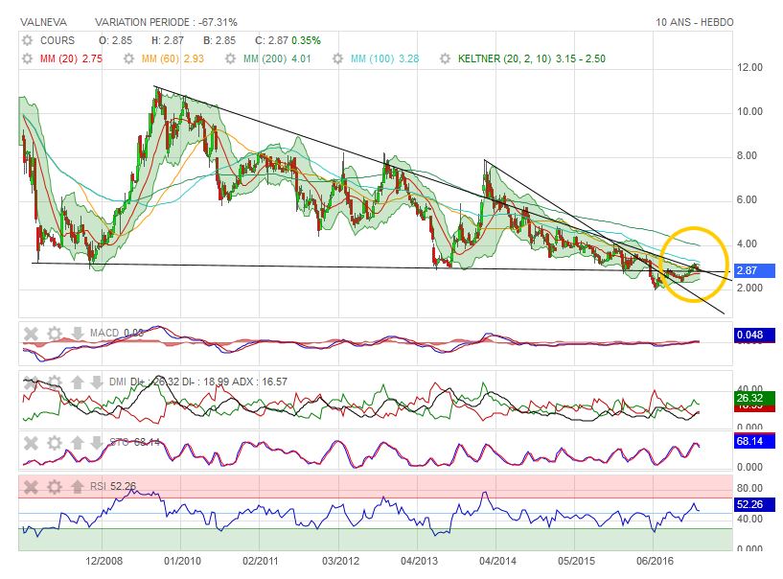Click the current price tag 2.87
This screenshot has height=579, width=783.
pos(754,270)
